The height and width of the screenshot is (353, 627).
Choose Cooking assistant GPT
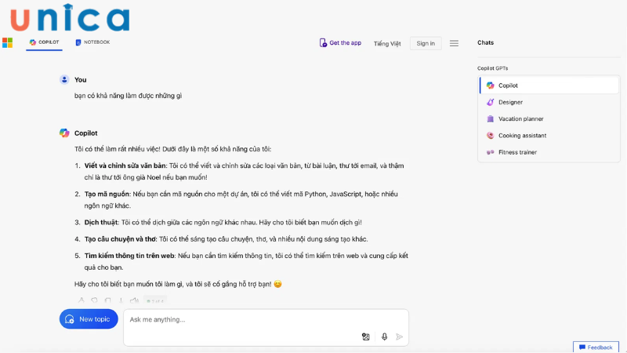click(522, 136)
